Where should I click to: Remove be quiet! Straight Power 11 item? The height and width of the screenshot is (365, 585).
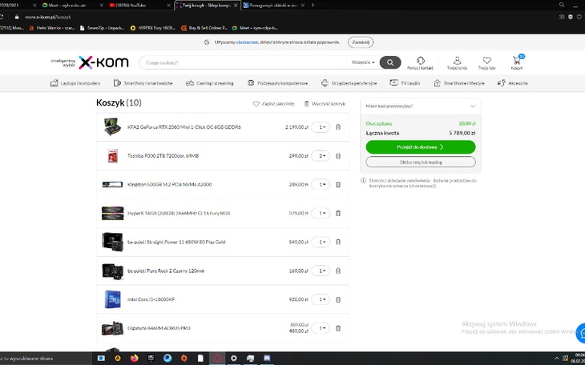point(338,242)
